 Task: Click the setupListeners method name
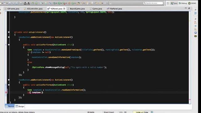click(36, 32)
